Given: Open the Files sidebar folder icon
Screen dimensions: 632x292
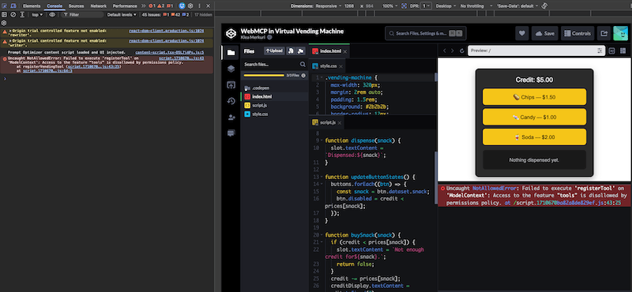Looking at the screenshot, I should click(x=231, y=52).
